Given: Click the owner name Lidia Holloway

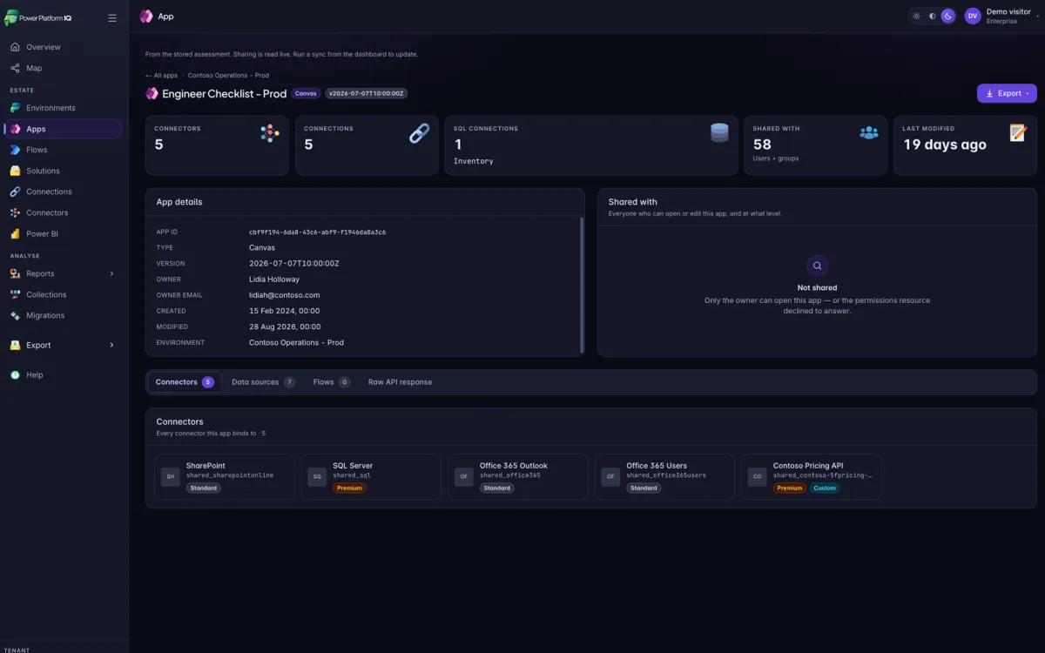Looking at the screenshot, I should 274,279.
